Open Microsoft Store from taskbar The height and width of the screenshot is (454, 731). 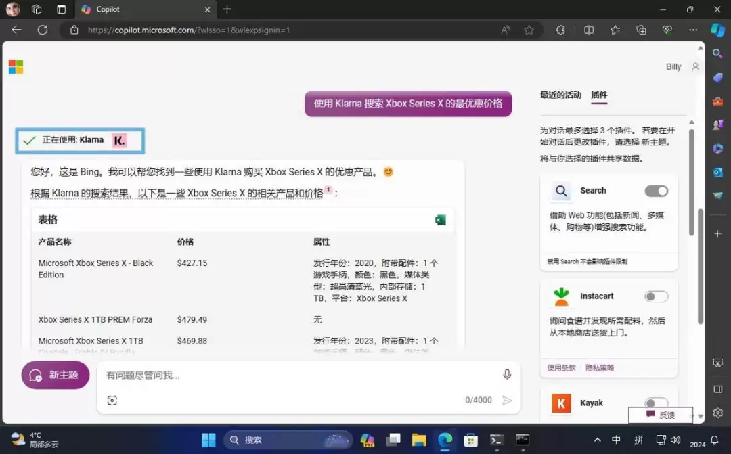(x=470, y=440)
